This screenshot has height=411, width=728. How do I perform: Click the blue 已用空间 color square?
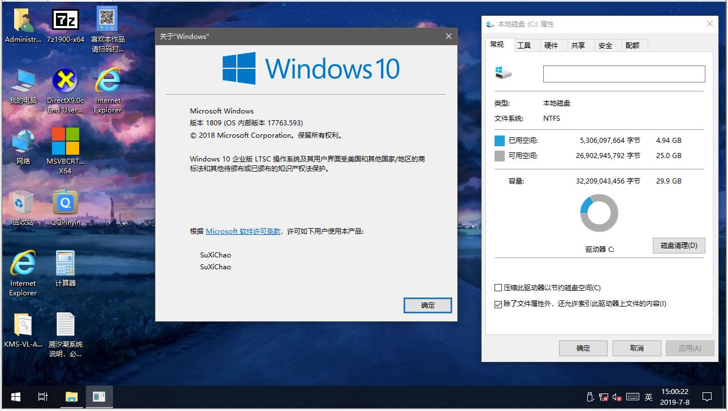(500, 141)
